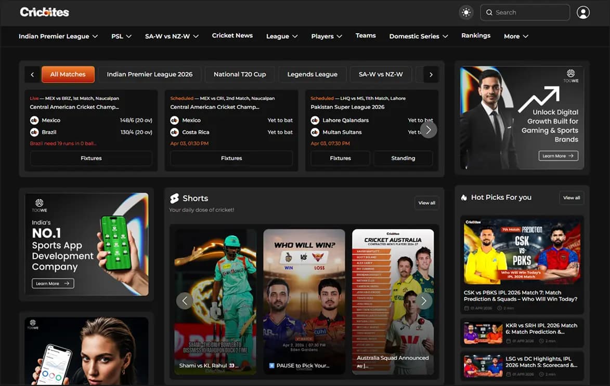The width and height of the screenshot is (610, 386).
Task: Click the right arrow of the Shorts carousel
Action: click(423, 300)
